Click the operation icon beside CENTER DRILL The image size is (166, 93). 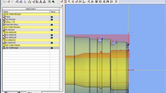pos(4,25)
